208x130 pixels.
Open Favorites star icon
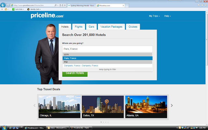click(x=202, y=5)
